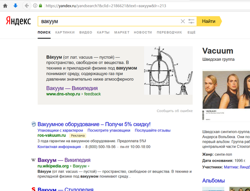Expand the Вакуум breadcrumb dropdown arrow
250x191 pixels.
click(x=89, y=166)
